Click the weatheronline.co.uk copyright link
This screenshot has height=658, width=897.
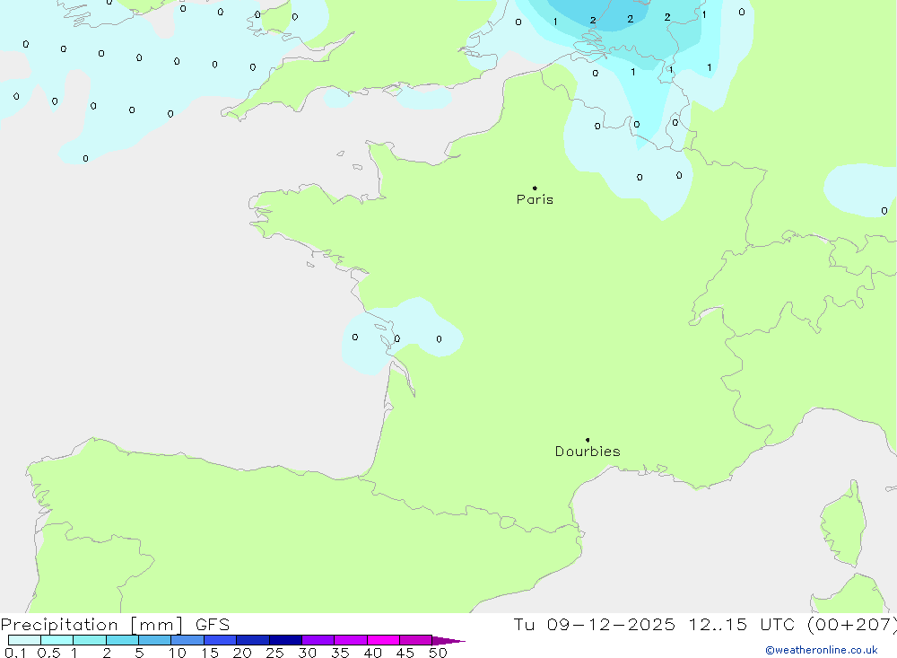(822, 650)
